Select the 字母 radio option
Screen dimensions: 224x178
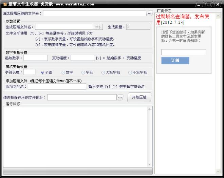[x=83, y=72]
